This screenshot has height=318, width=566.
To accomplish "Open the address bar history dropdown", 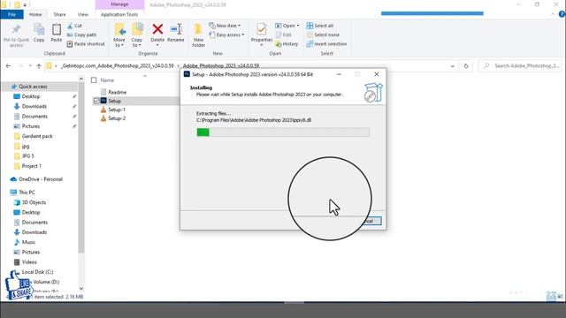I will [x=452, y=66].
